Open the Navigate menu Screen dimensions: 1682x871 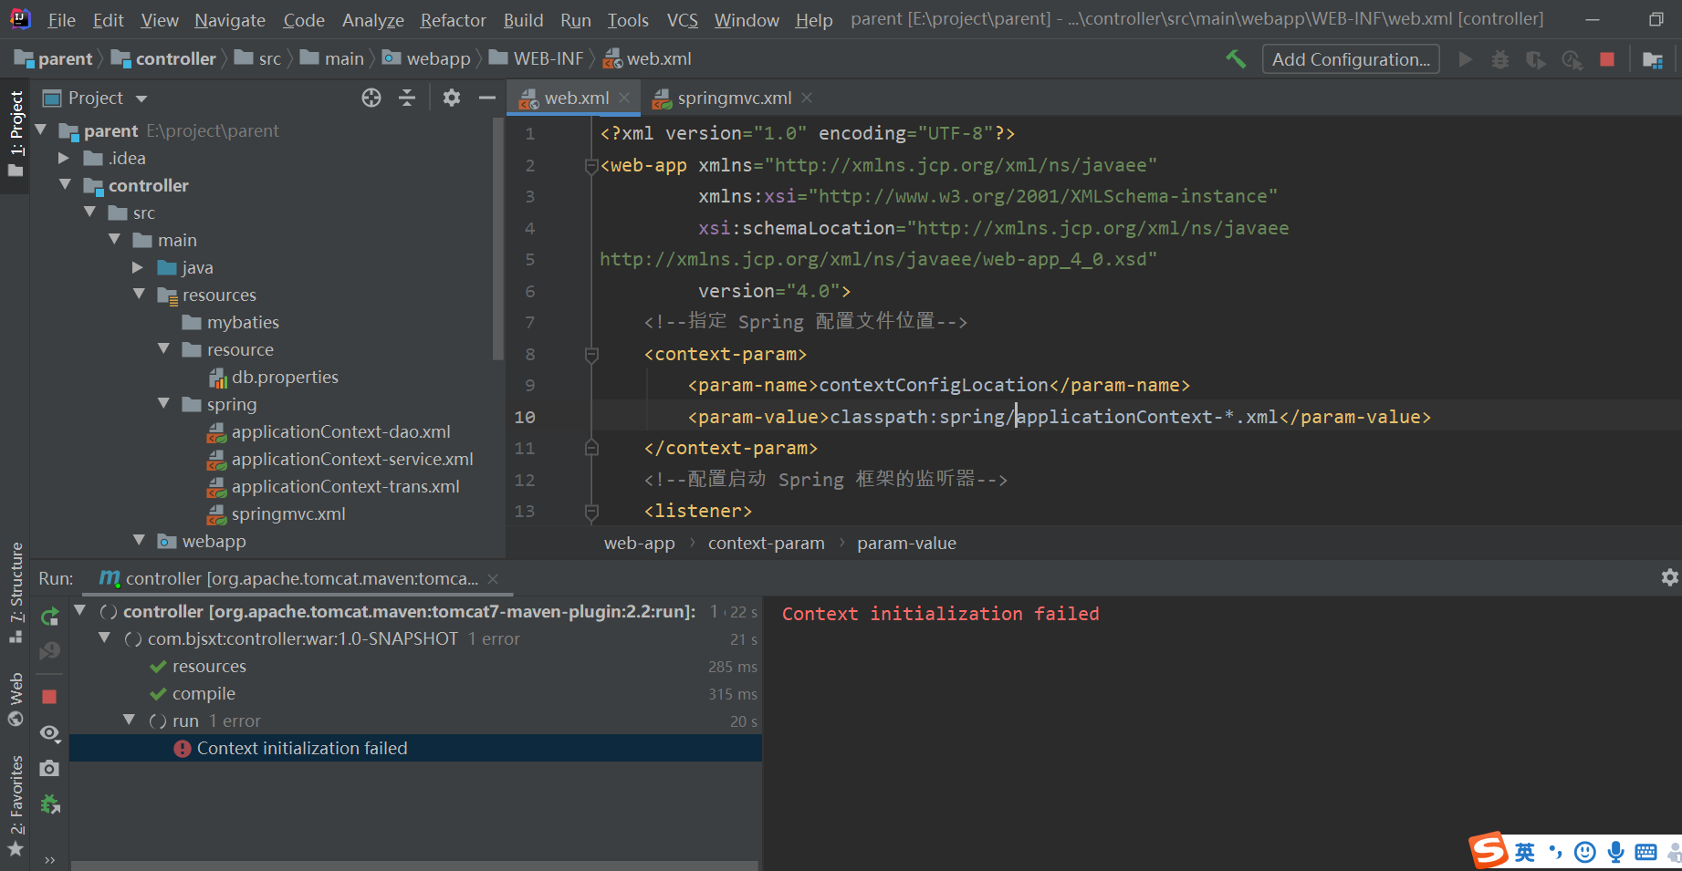coord(230,20)
